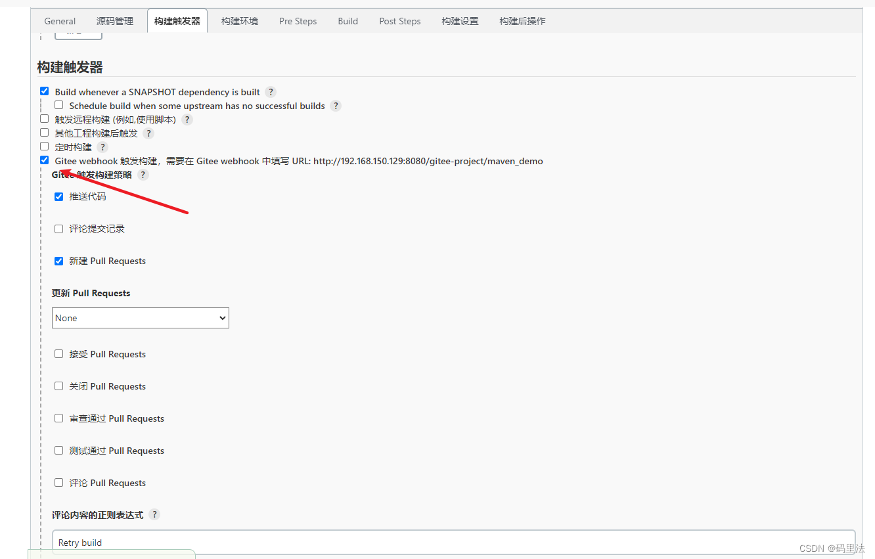
Task: Click Retry build regex input field
Action: pyautogui.click(x=454, y=543)
